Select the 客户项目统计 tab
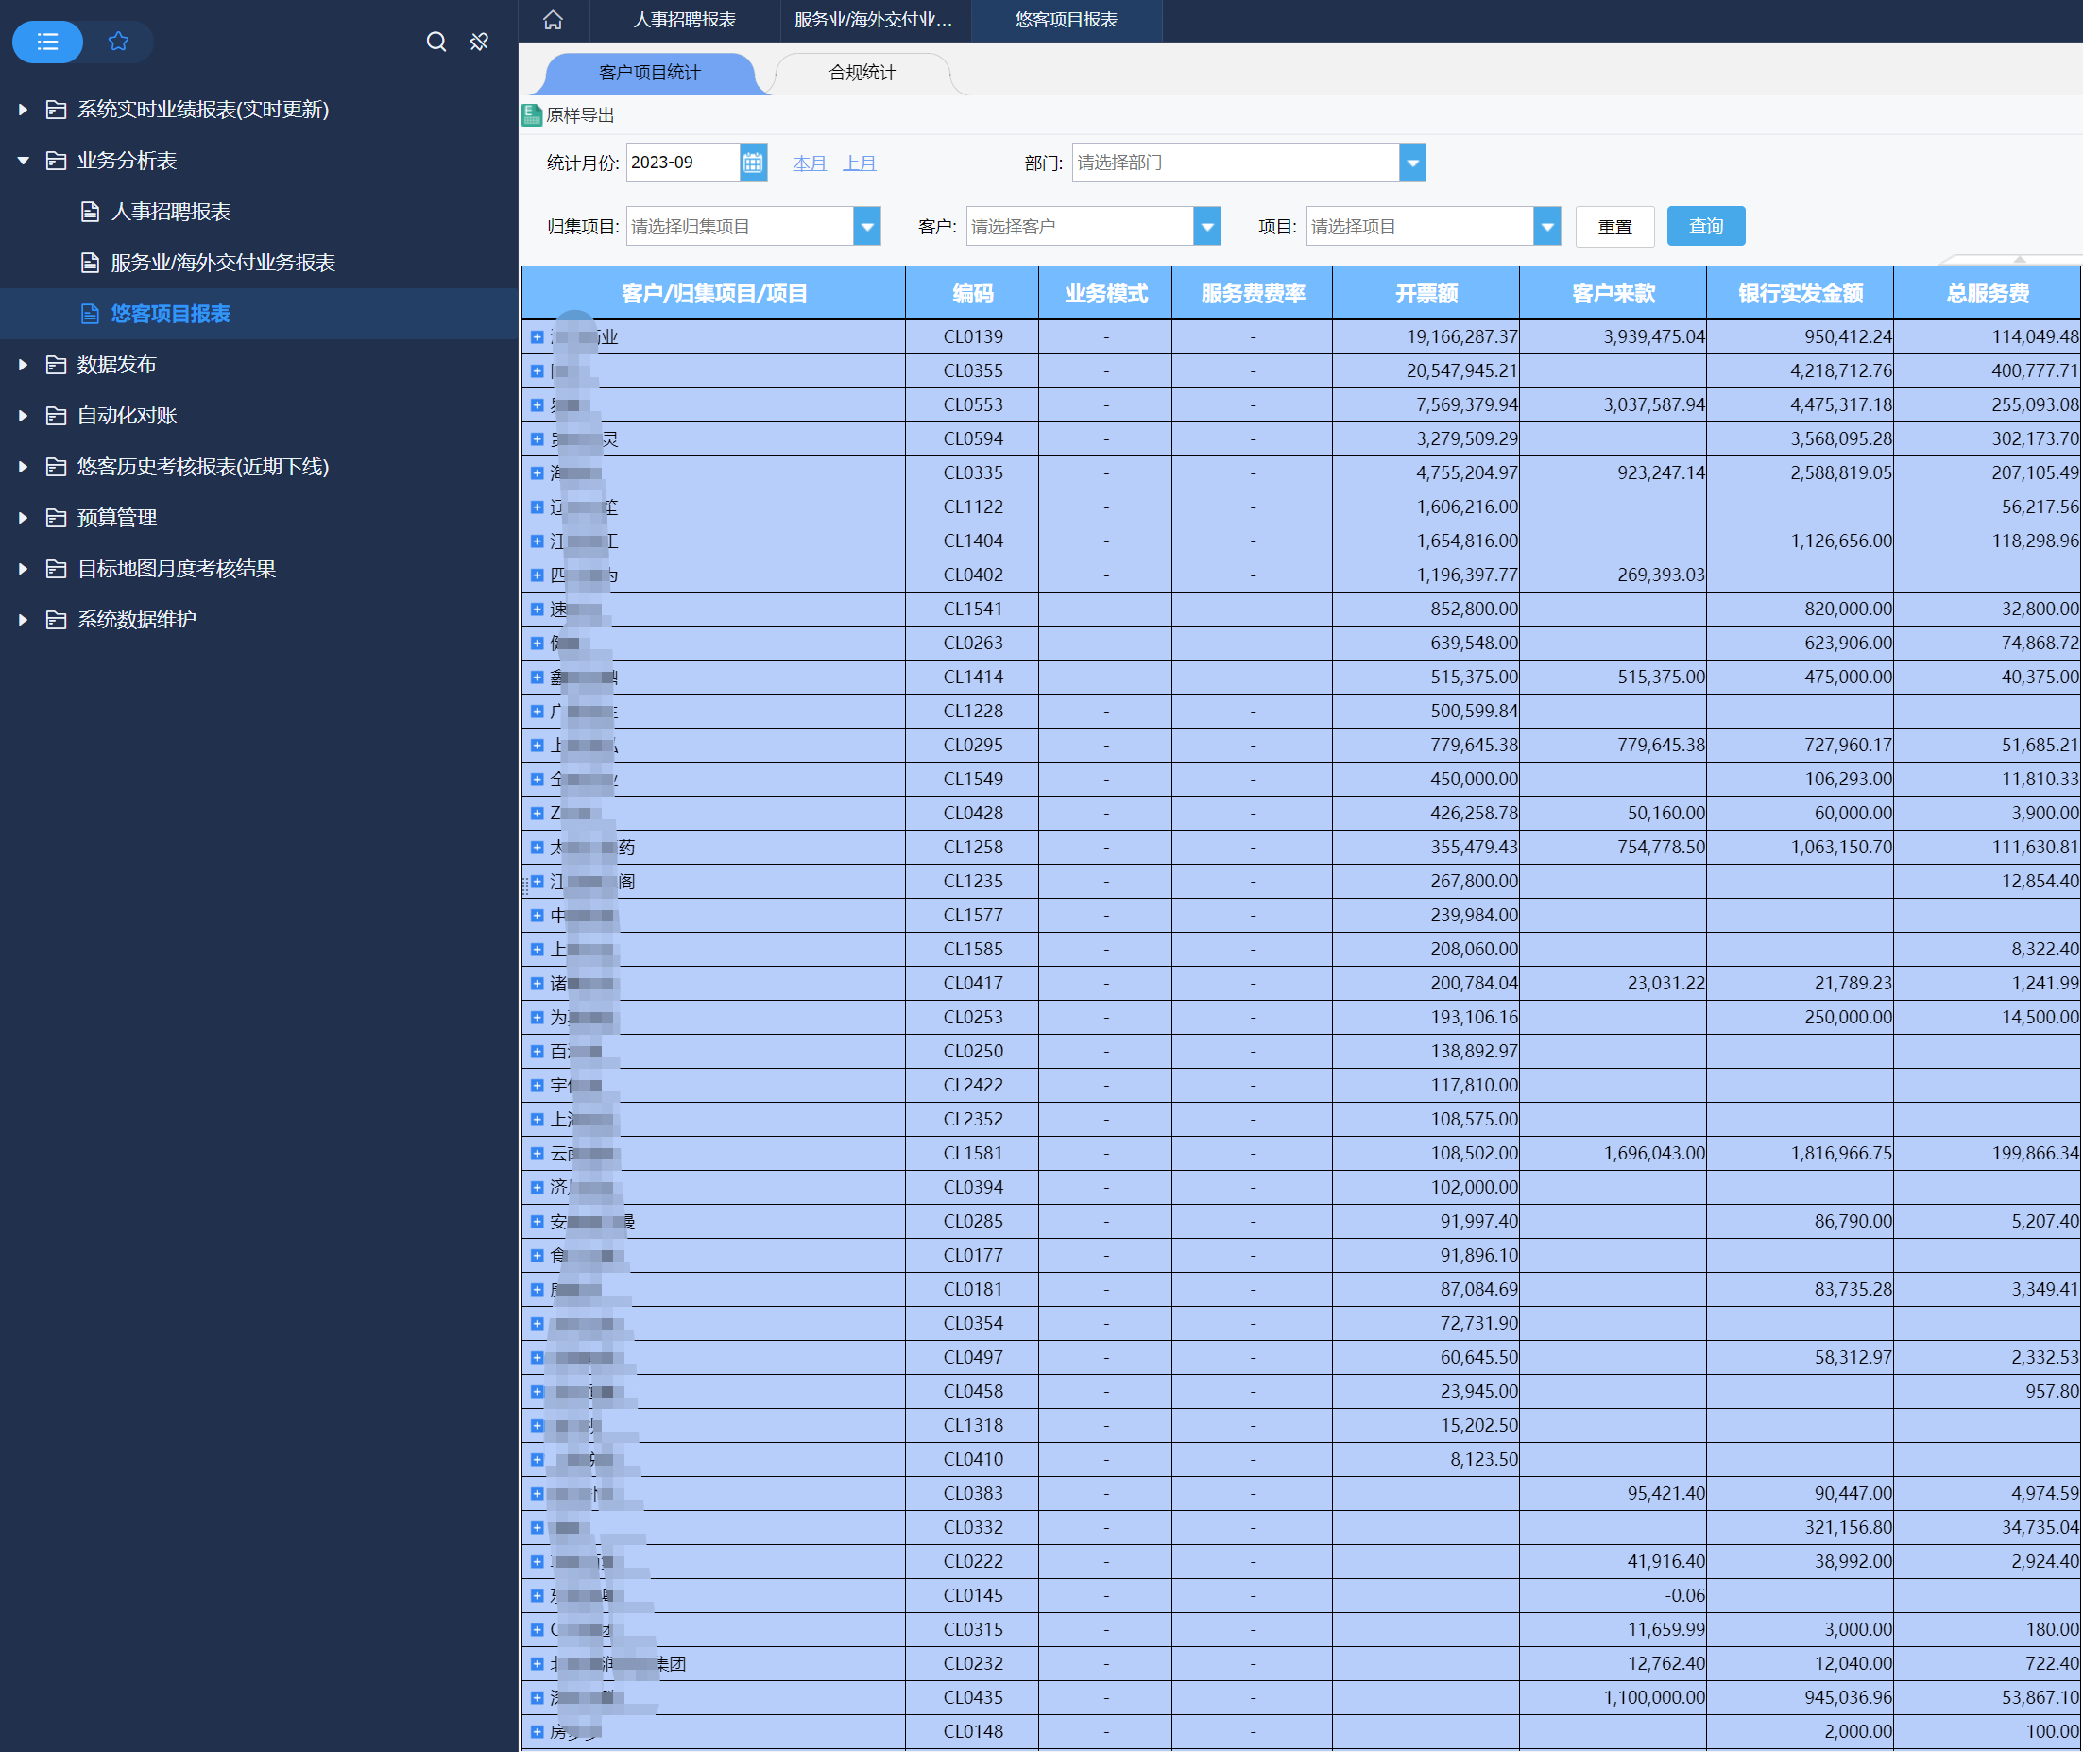The image size is (2083, 1752). click(x=650, y=74)
